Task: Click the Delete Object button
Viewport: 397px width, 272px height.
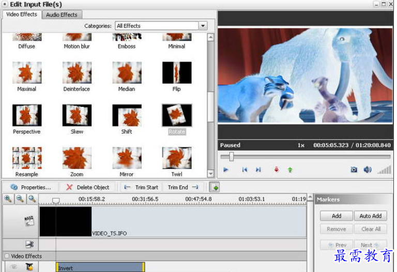Action: coord(87,187)
